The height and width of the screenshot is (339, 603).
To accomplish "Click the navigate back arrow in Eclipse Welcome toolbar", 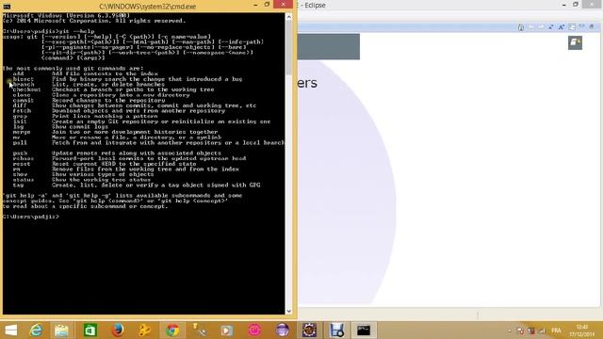I will click(531, 27).
